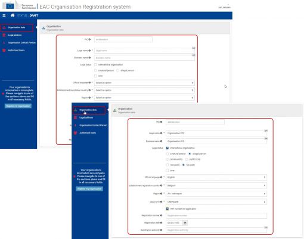Click the info icon beside Registration date
This screenshot has width=304, height=239.
coord(162,223)
